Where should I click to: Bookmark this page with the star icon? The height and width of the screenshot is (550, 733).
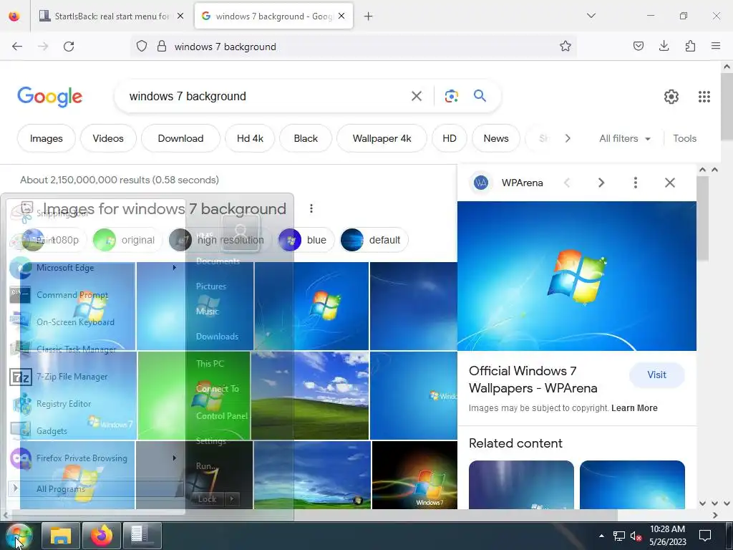[x=565, y=47]
